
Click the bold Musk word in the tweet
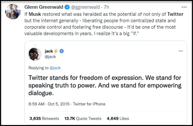point(35,14)
